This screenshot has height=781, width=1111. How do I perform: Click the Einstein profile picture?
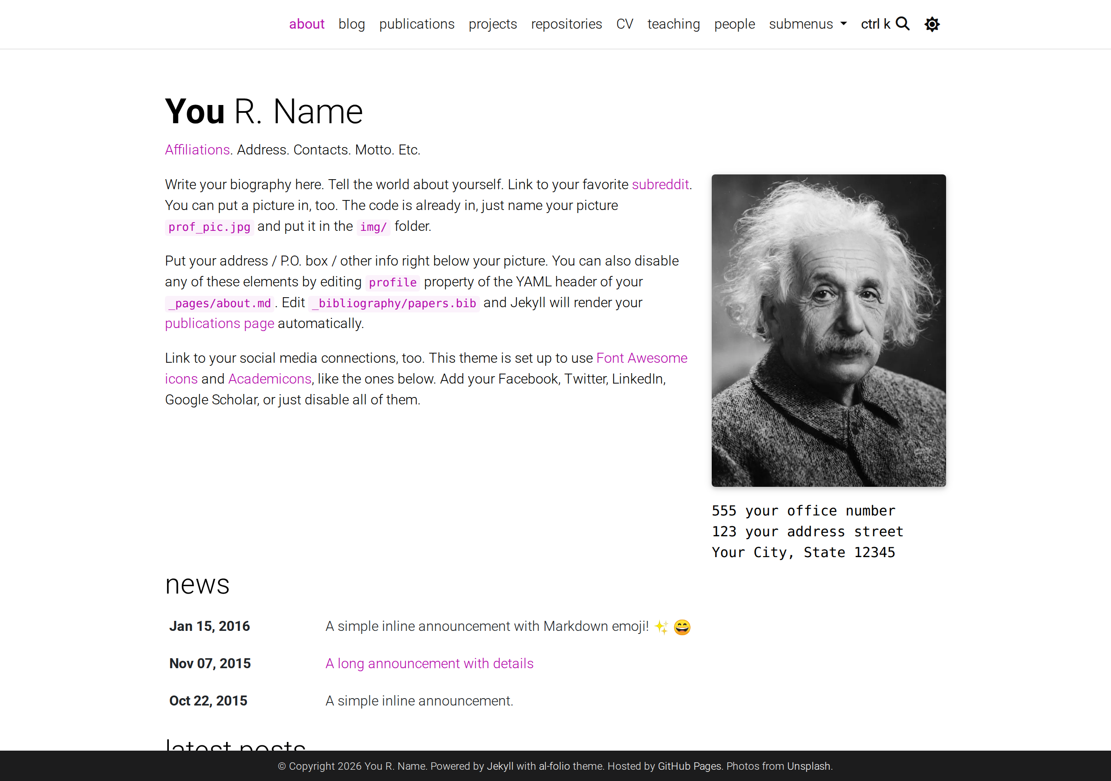[828, 331]
